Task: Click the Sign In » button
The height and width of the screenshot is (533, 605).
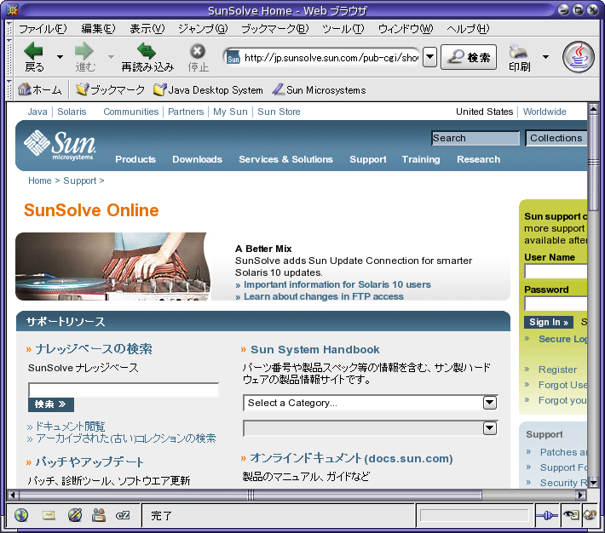Action: [x=549, y=322]
